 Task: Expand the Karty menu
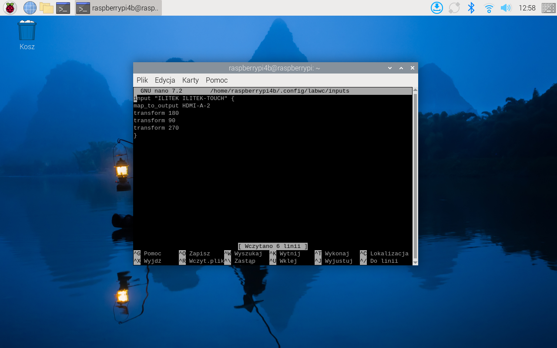tap(190, 80)
